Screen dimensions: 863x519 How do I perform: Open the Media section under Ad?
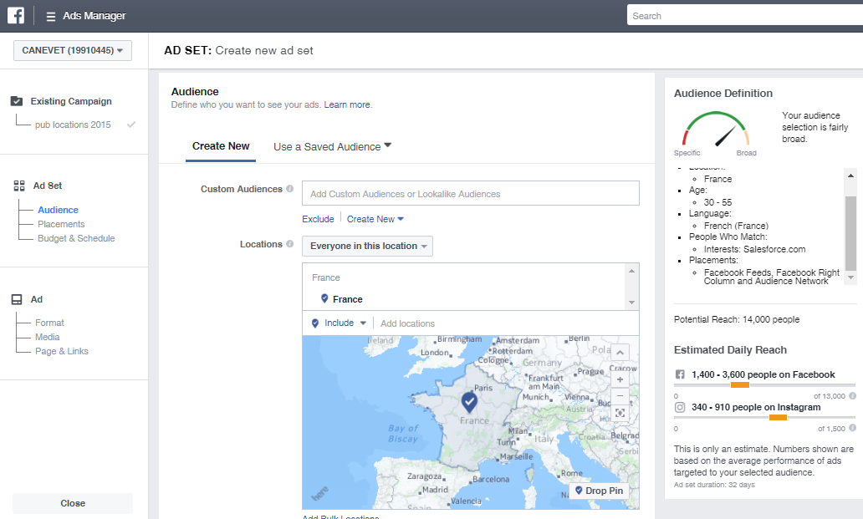click(48, 337)
